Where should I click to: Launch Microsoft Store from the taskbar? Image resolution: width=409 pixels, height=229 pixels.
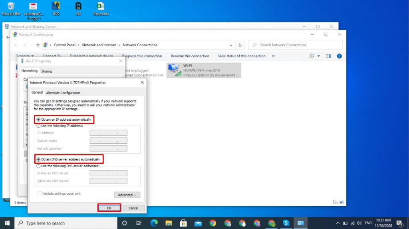coord(183,223)
